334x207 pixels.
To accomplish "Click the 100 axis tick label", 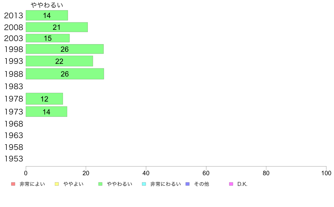I will click(326, 173).
